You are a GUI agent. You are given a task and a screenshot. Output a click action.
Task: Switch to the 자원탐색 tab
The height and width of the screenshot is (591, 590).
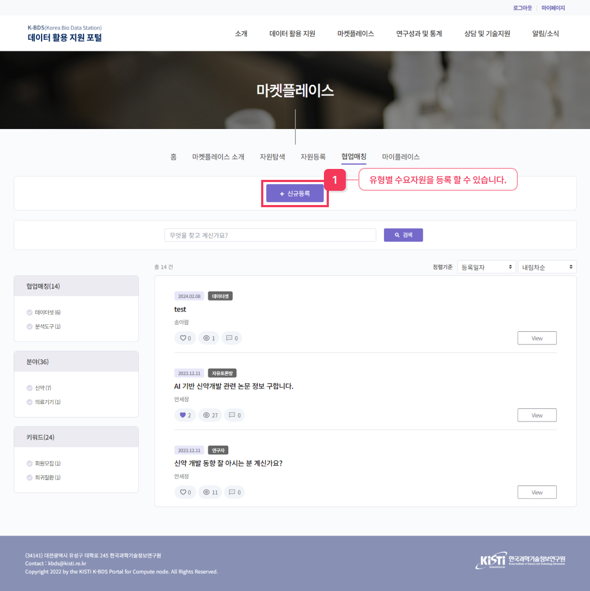[x=272, y=156]
